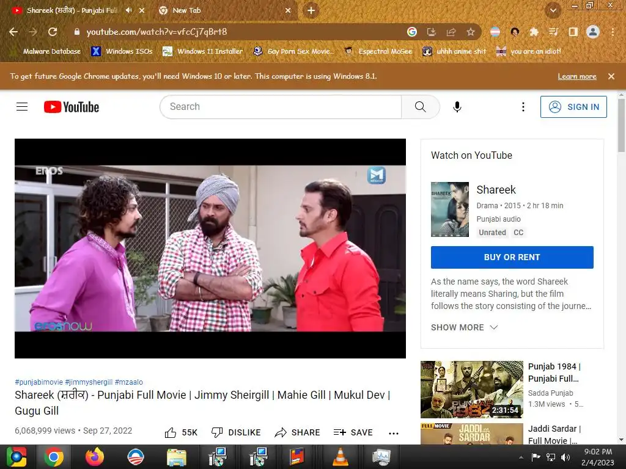Go to YouTube home via logo

pos(72,107)
